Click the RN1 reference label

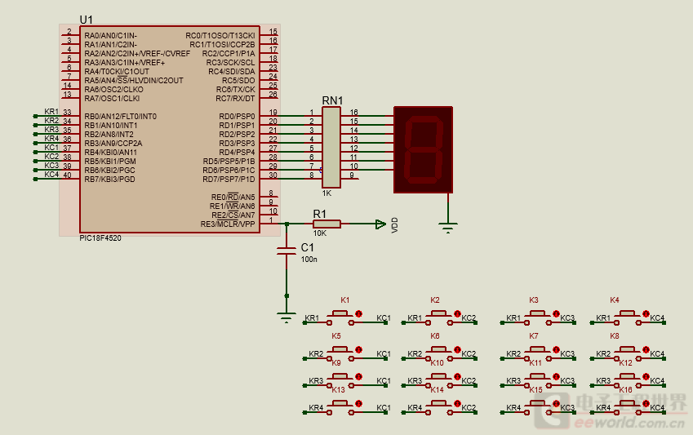pyautogui.click(x=332, y=101)
